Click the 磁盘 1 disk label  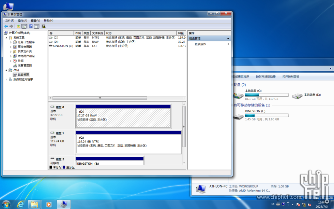60,133
